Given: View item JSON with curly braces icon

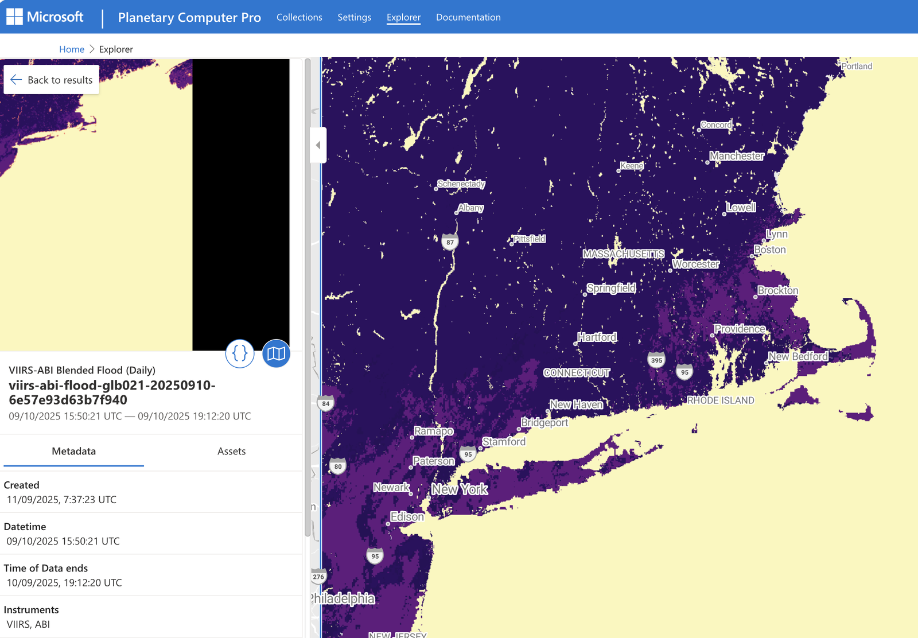Looking at the screenshot, I should (240, 353).
